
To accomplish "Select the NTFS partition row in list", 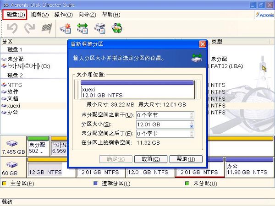I will (x=33, y=85).
